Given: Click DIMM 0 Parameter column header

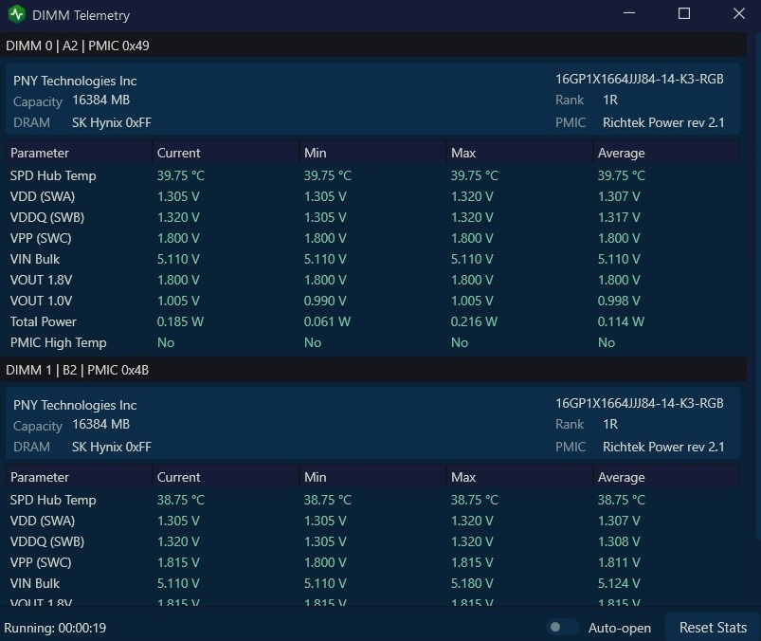Looking at the screenshot, I should coord(80,153).
